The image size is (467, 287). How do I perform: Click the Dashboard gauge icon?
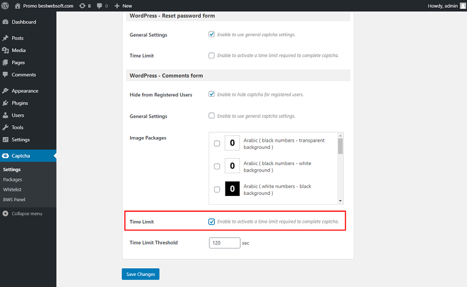click(x=5, y=22)
